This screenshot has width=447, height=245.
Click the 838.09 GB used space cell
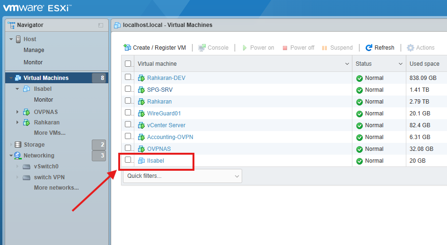pos(423,78)
